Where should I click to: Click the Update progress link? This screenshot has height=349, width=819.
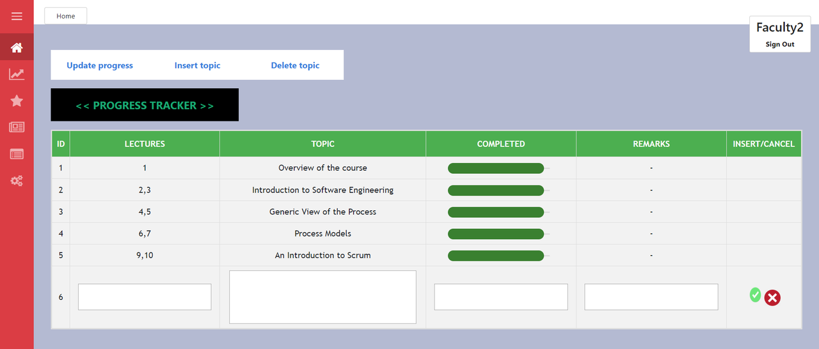(100, 65)
